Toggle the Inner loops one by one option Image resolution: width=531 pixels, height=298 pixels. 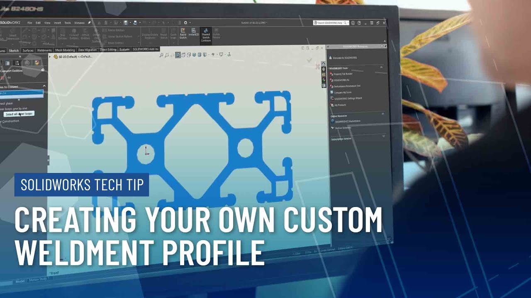click(x=13, y=108)
